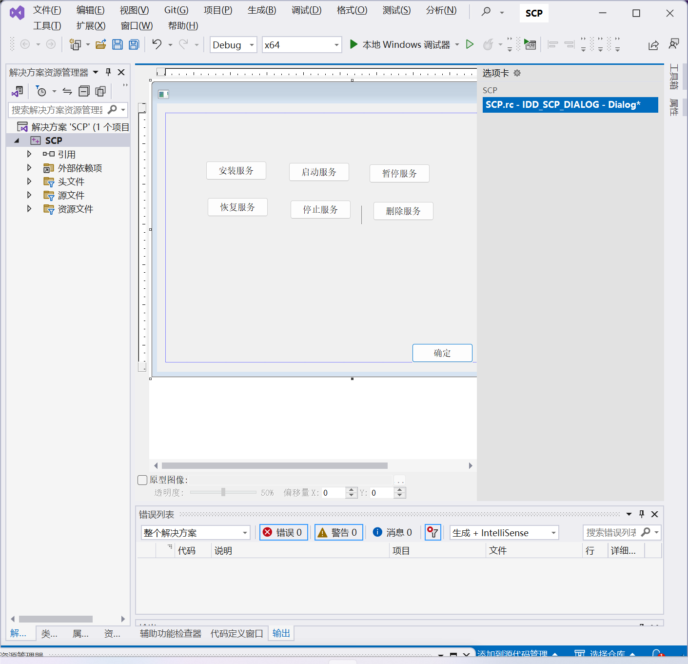The width and height of the screenshot is (688, 664).
Task: Toggle the 错误 0 filter button
Action: (x=284, y=532)
